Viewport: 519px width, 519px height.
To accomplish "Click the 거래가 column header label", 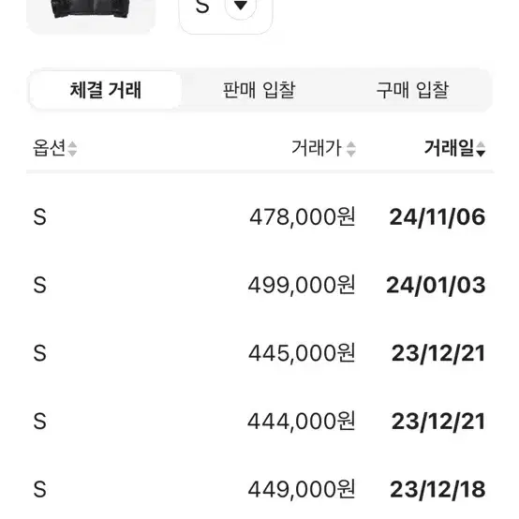I will pos(317,148).
